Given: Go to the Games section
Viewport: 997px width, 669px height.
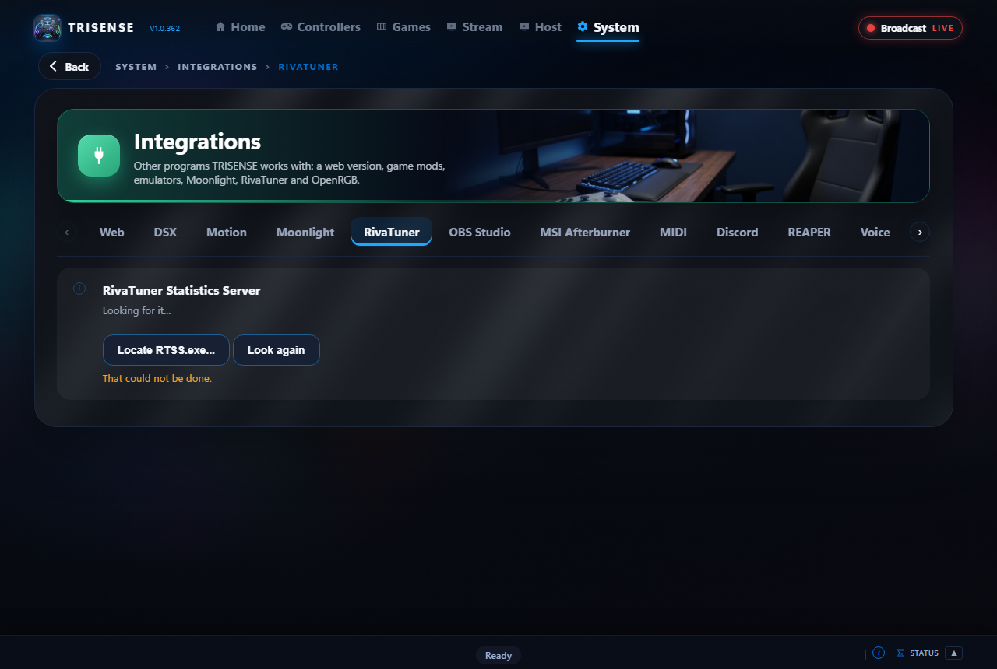Looking at the screenshot, I should tap(403, 27).
